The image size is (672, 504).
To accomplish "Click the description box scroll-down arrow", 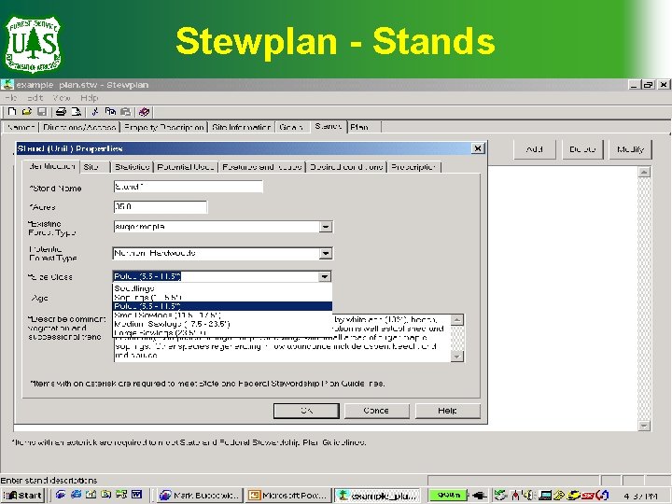I will pos(457,357).
